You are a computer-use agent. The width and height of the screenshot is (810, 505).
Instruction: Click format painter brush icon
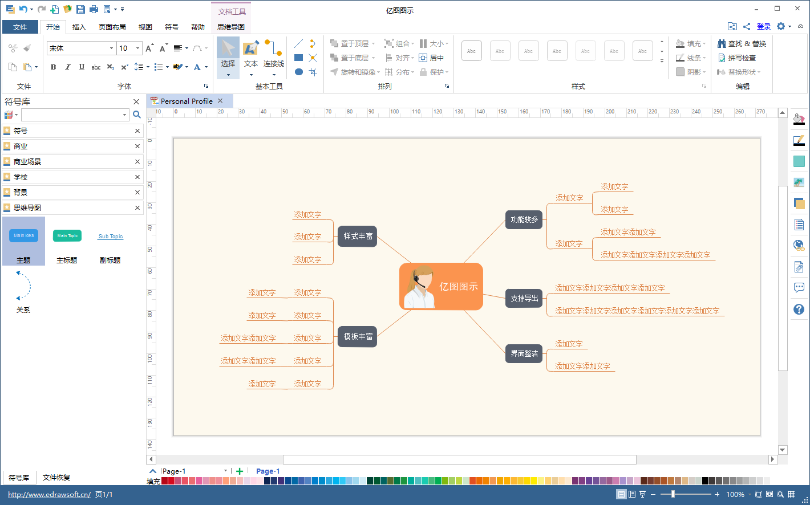pos(27,48)
